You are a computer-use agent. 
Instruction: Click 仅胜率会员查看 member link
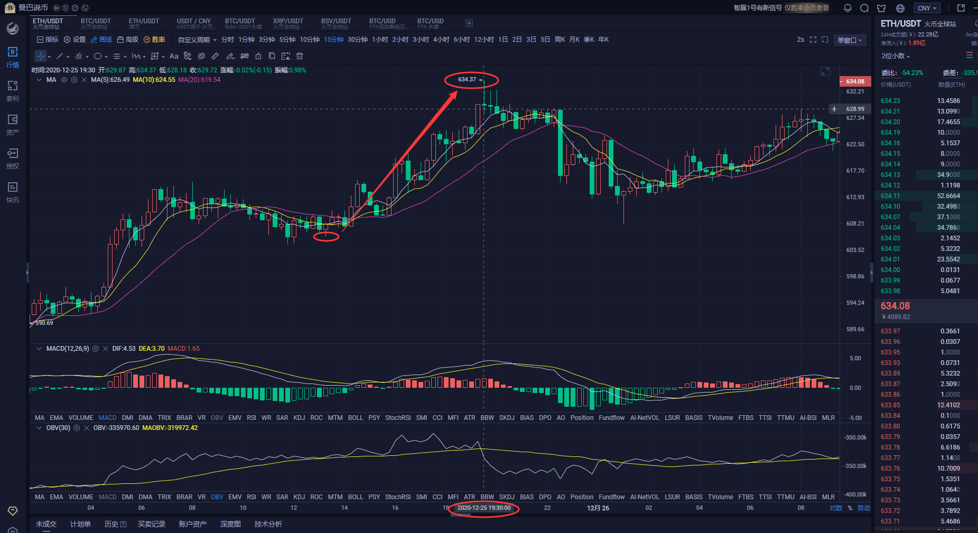point(807,8)
